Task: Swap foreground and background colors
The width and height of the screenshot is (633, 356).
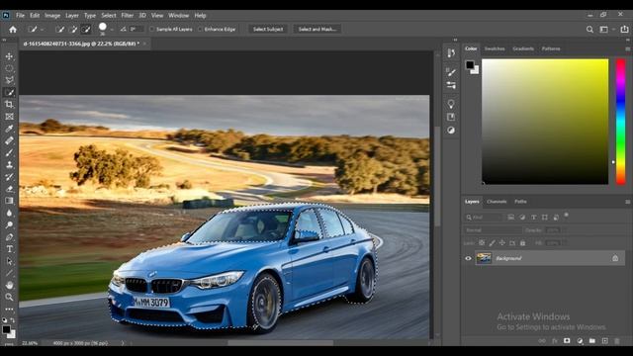Action: pos(13,320)
